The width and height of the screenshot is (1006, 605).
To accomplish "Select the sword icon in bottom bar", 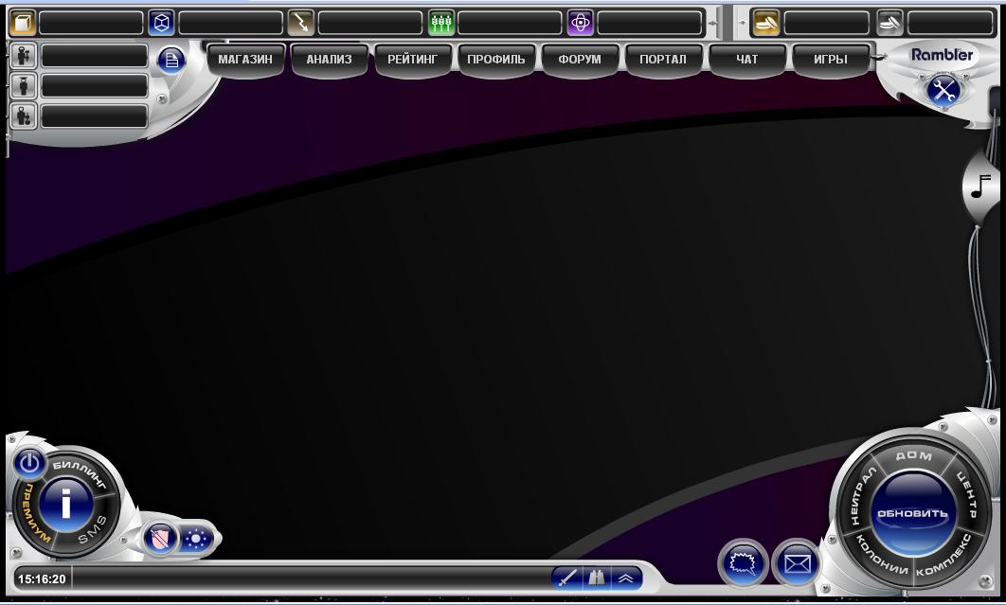I will coord(566,578).
